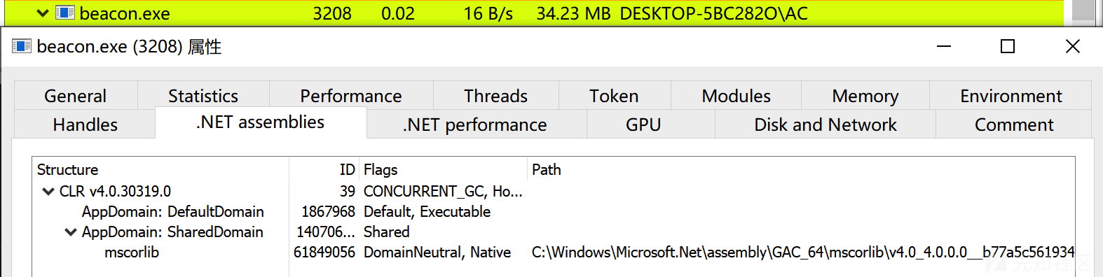Image resolution: width=1103 pixels, height=277 pixels.
Task: Select the mscorlib assembly row
Action: 554,252
